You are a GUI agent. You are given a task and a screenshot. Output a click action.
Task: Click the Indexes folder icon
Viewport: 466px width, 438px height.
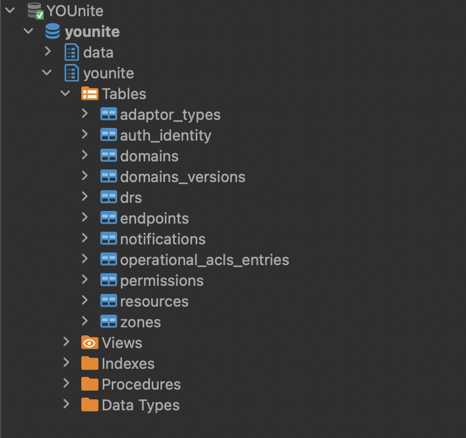(x=89, y=364)
